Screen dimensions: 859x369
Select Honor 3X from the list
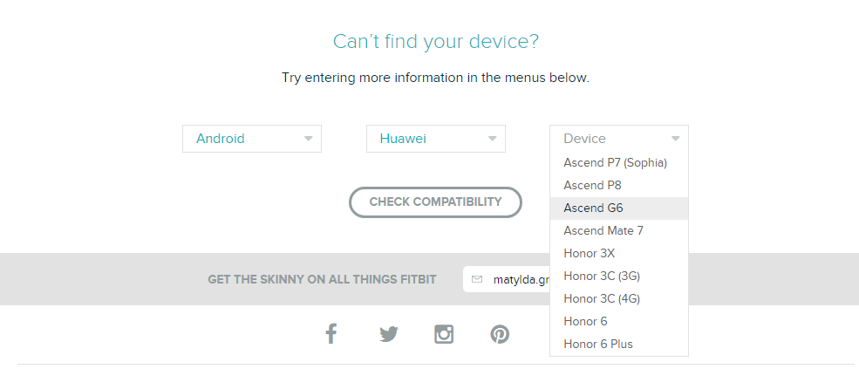pyautogui.click(x=619, y=253)
